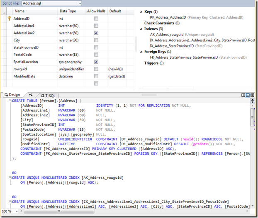This screenshot has height=218, width=258.
Task: Click the vertical split layout icon
Action: point(243,95)
